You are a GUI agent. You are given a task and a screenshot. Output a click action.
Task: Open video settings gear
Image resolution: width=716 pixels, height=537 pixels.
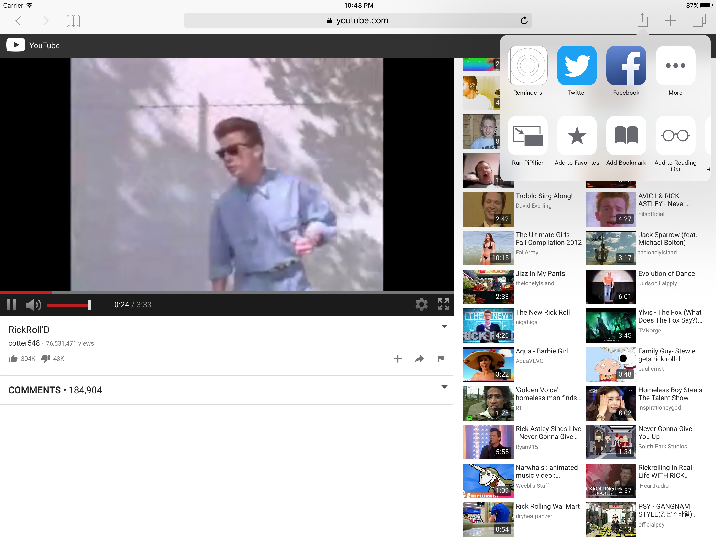tap(421, 304)
